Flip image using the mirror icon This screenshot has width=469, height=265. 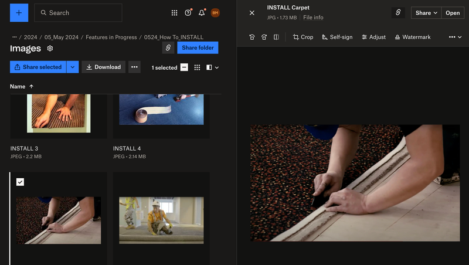click(x=276, y=37)
